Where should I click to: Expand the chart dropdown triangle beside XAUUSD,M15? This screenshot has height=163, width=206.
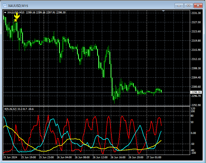click(5, 13)
